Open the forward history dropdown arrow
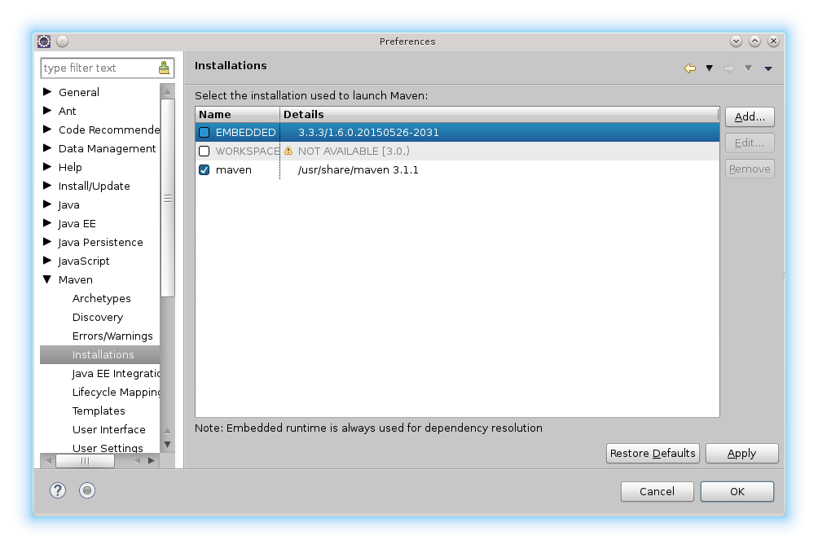Screen dimensions: 818x549 (x=749, y=68)
